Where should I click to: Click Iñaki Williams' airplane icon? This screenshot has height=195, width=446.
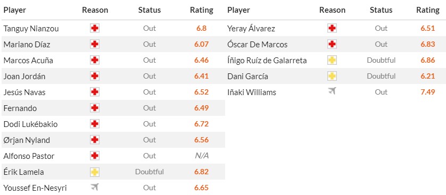[332, 91]
